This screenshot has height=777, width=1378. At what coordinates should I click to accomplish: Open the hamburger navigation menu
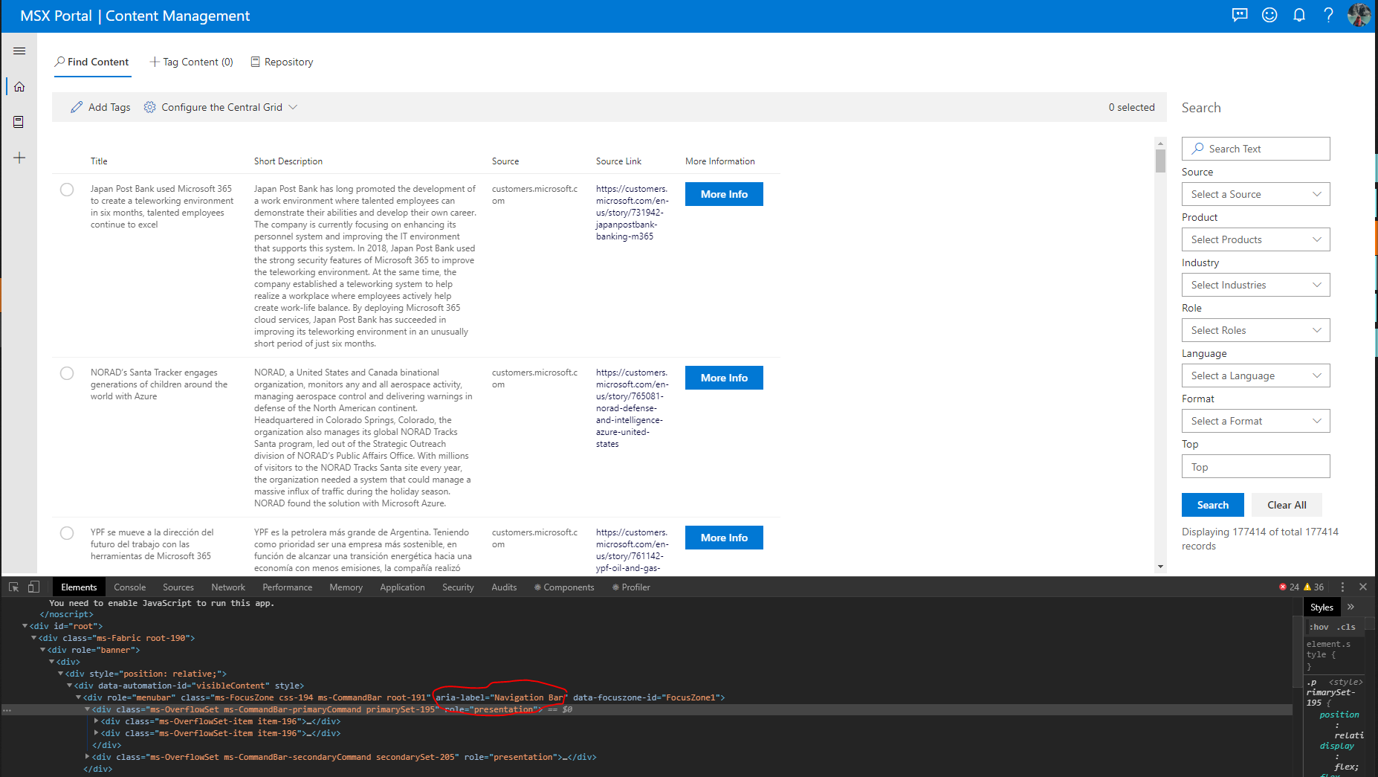click(x=19, y=51)
